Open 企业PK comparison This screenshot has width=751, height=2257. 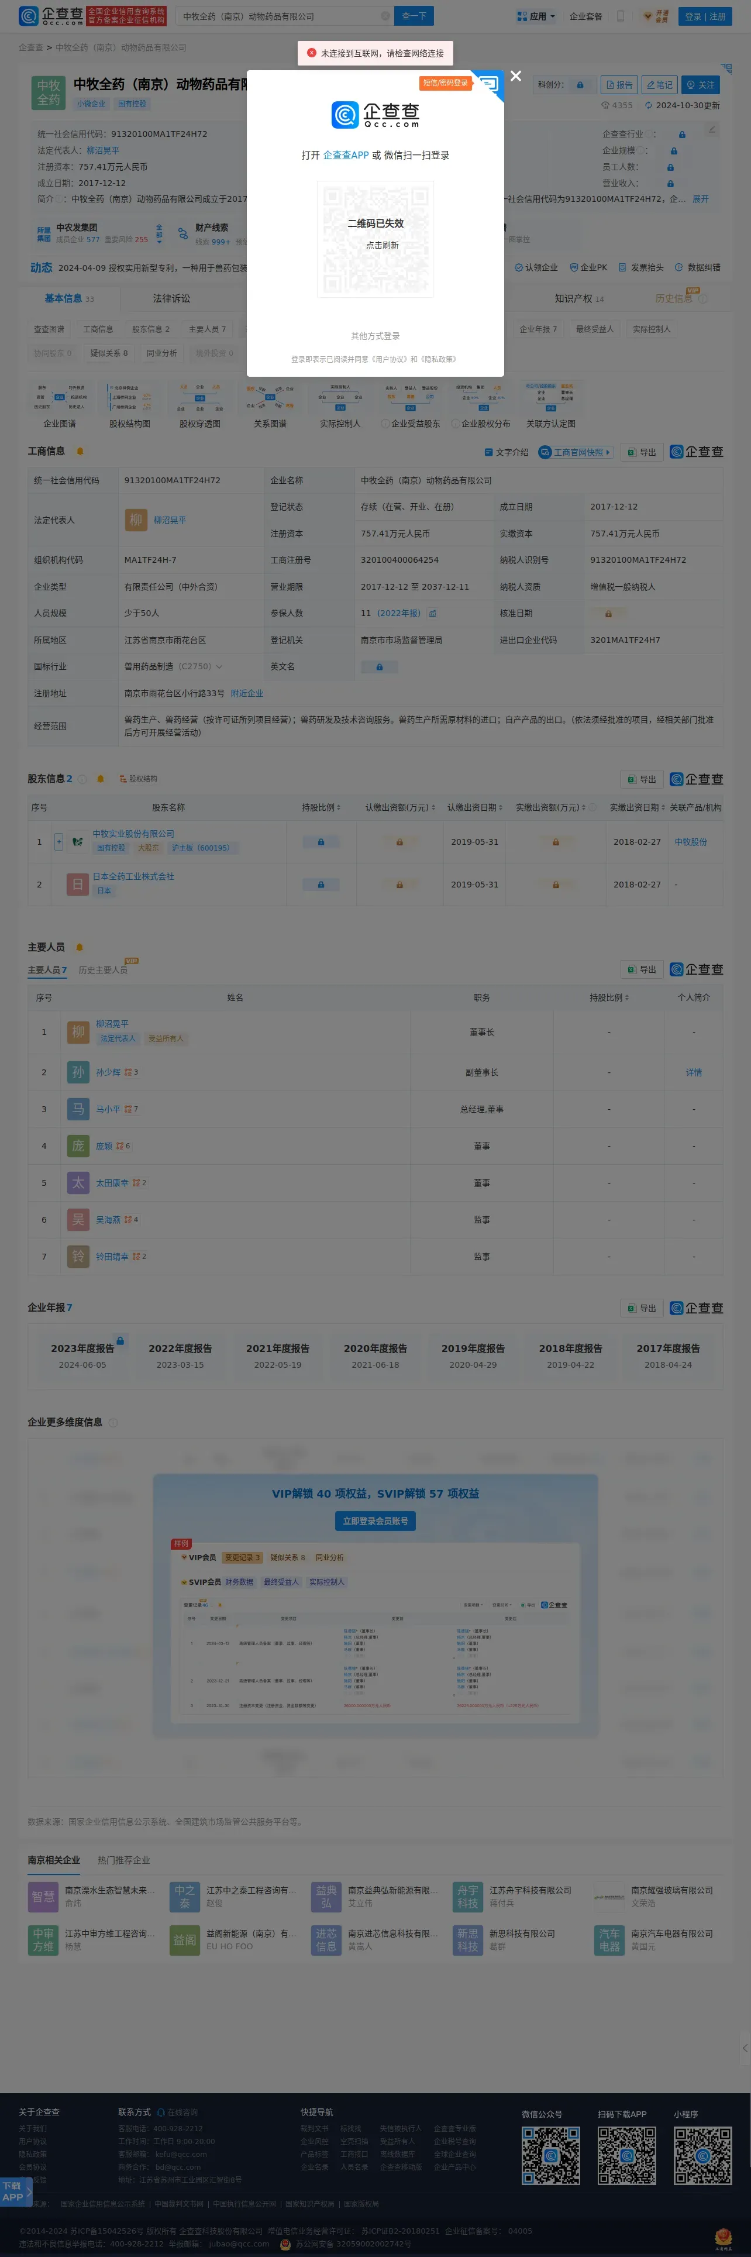[588, 267]
